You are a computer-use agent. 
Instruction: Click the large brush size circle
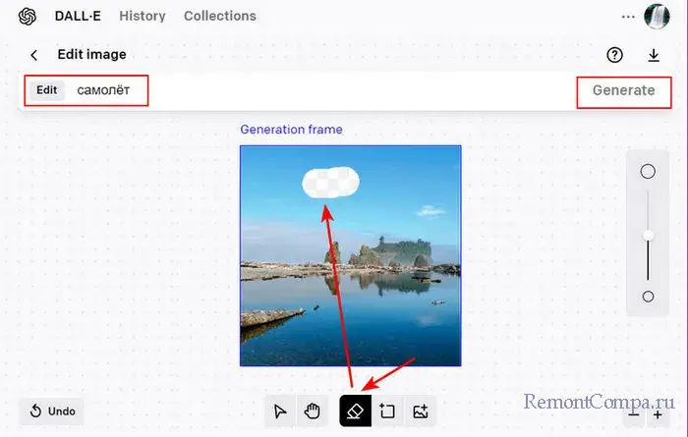[x=648, y=172]
